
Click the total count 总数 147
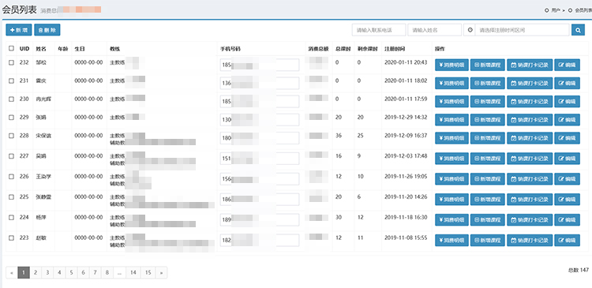(x=579, y=270)
